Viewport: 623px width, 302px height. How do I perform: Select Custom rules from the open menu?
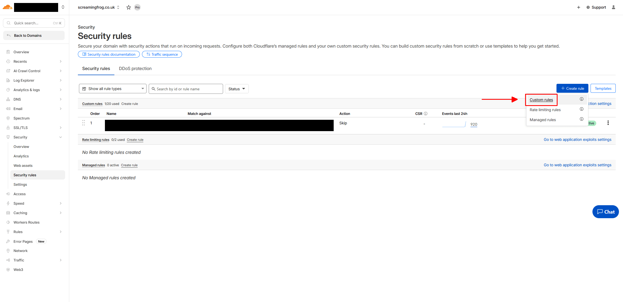pyautogui.click(x=541, y=99)
